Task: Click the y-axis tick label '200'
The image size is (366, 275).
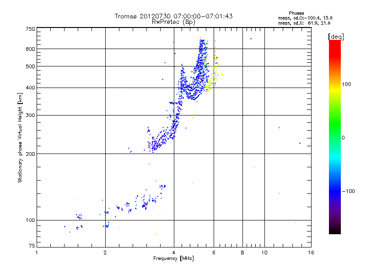Action: pos(30,154)
